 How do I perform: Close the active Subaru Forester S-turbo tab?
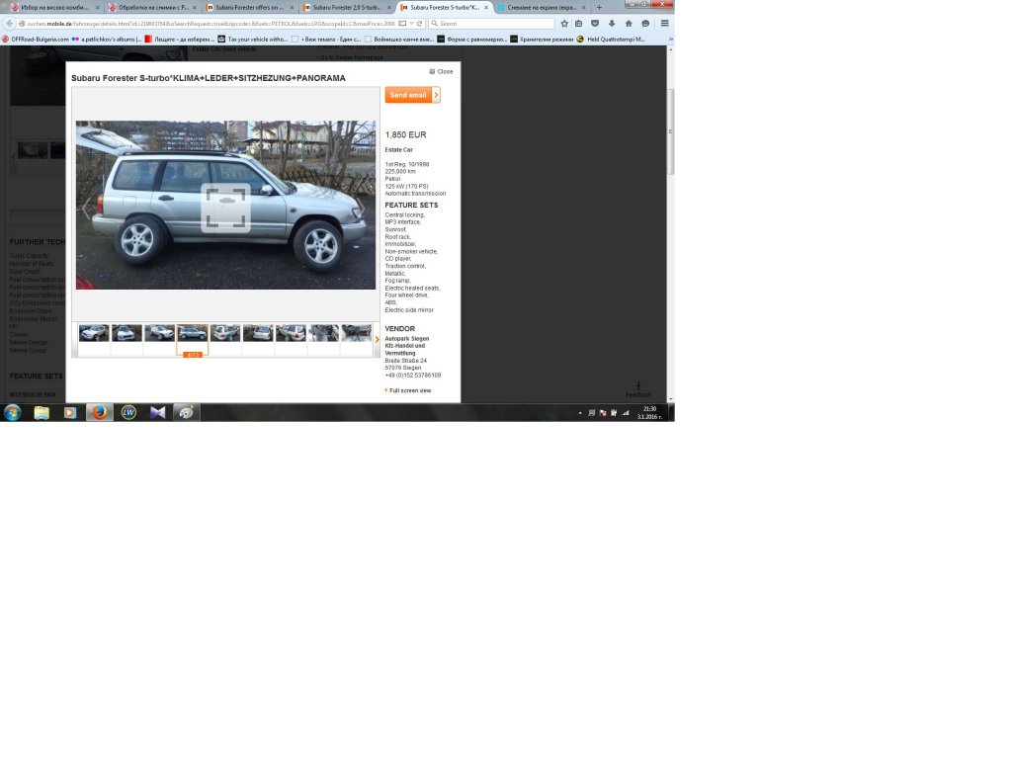486,8
